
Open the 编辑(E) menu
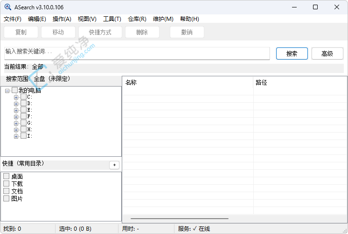[37, 19]
